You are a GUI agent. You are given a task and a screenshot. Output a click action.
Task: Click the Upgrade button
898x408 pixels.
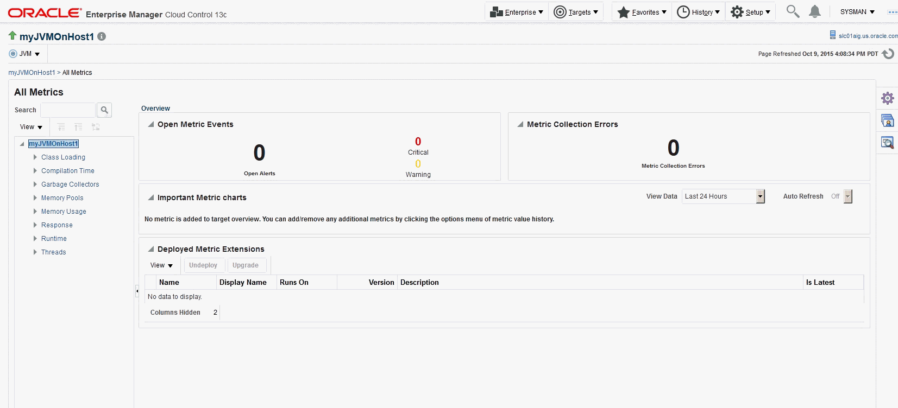click(246, 265)
